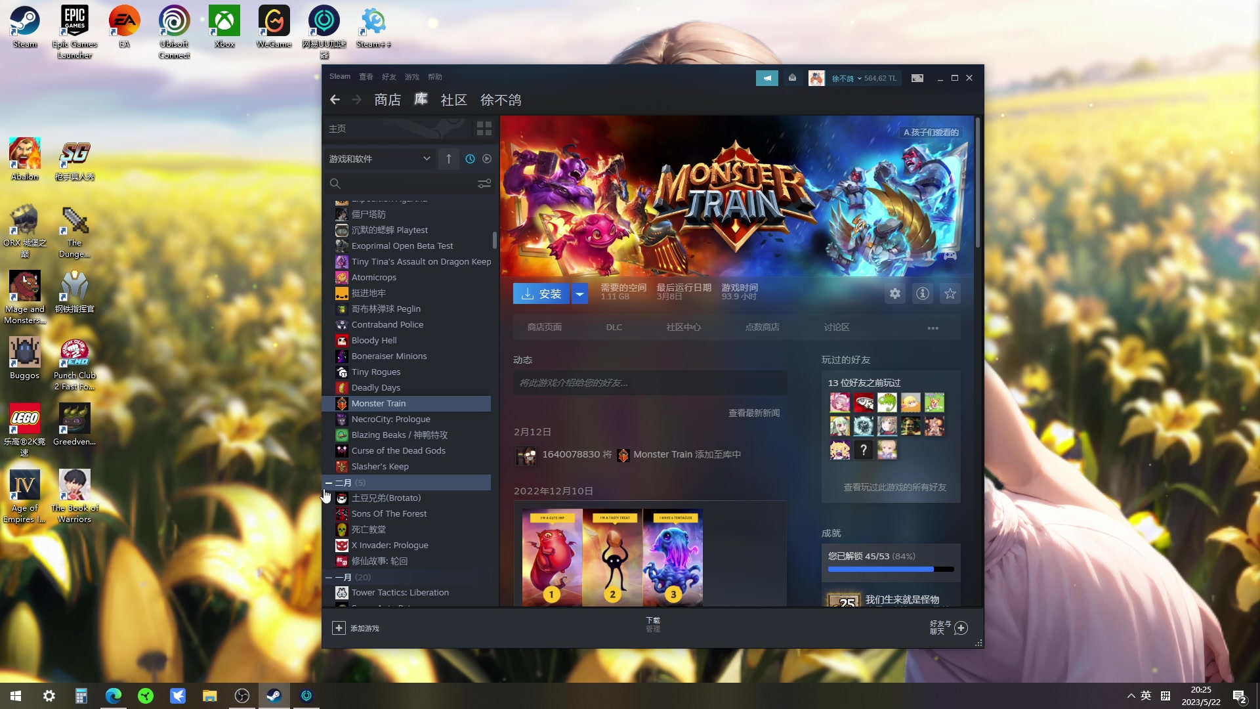Open the 点数商店 link
Image resolution: width=1260 pixels, height=709 pixels.
pyautogui.click(x=763, y=328)
